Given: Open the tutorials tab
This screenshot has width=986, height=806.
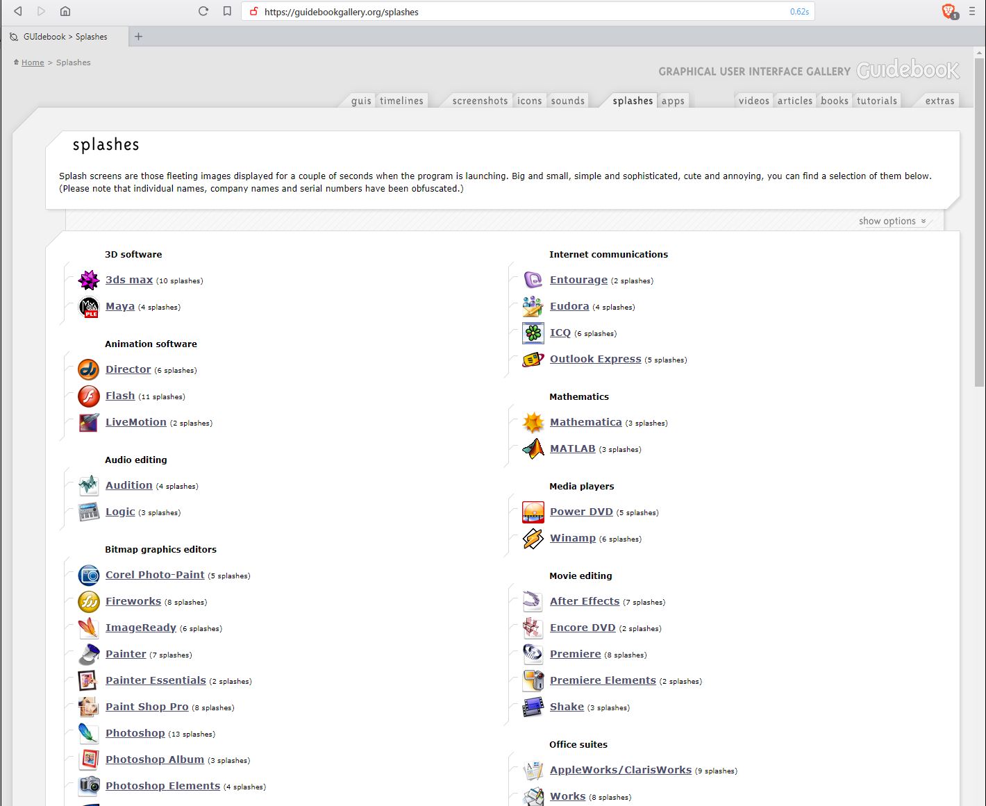Looking at the screenshot, I should pos(877,101).
